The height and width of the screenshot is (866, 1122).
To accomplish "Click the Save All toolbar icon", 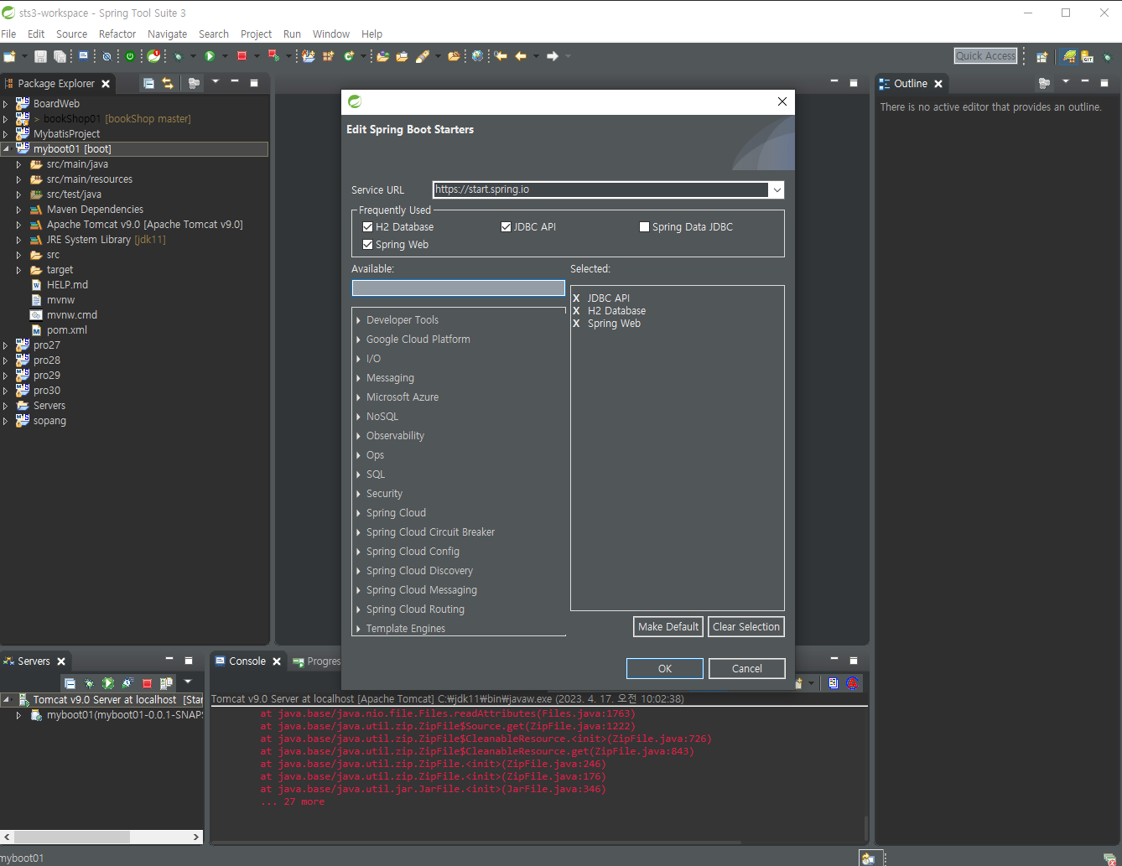I will point(60,56).
